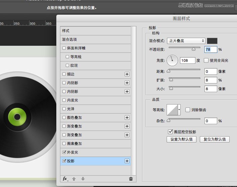Click the 距离 value field

click(x=211, y=71)
